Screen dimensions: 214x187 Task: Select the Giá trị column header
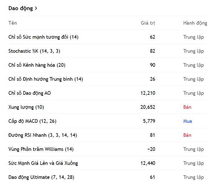point(148,23)
